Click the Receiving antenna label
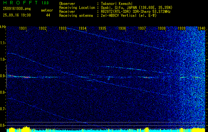 (76, 16)
